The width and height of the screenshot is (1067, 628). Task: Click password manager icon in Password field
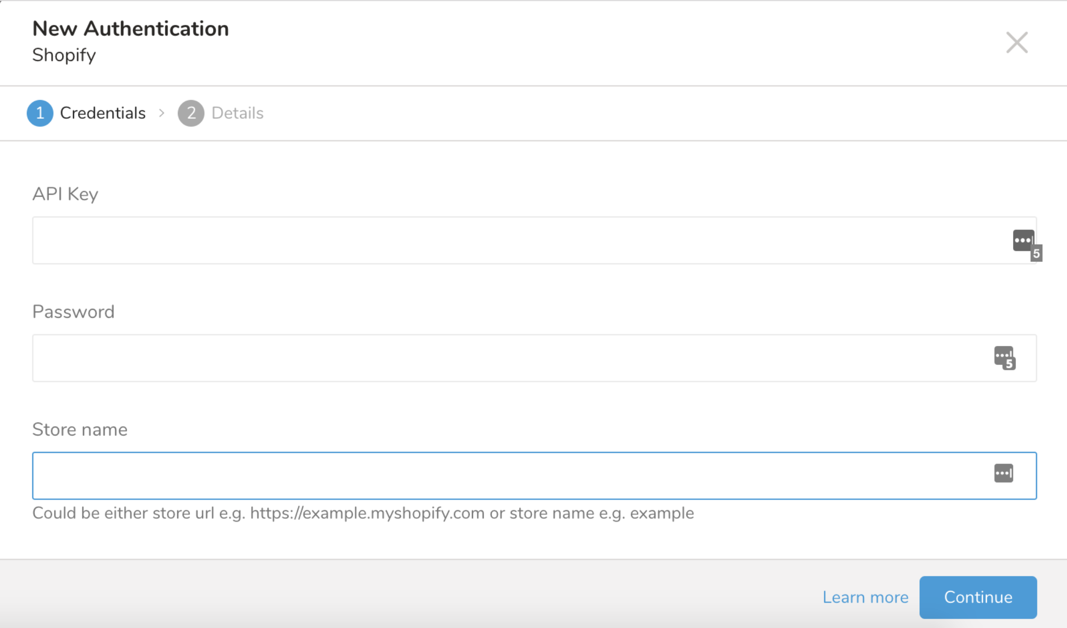click(x=1004, y=358)
